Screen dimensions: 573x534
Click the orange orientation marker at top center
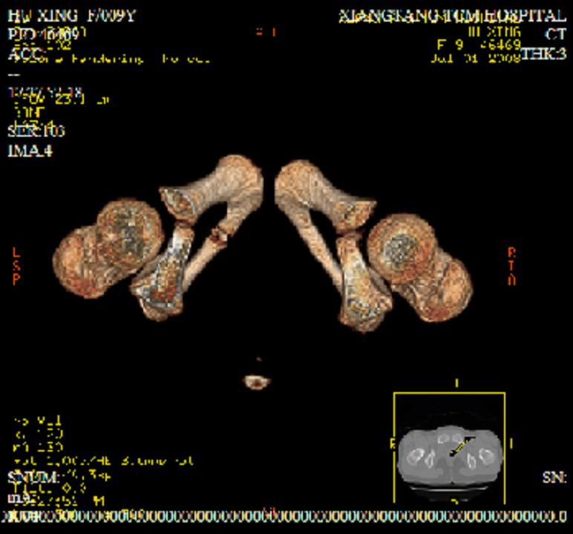pos(265,32)
